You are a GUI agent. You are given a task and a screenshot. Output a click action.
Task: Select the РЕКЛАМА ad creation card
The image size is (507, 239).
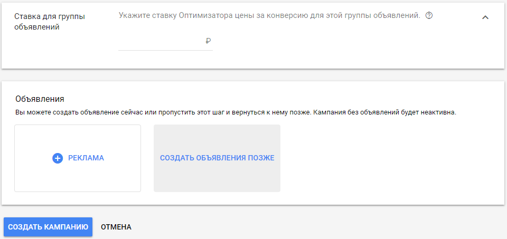78,158
